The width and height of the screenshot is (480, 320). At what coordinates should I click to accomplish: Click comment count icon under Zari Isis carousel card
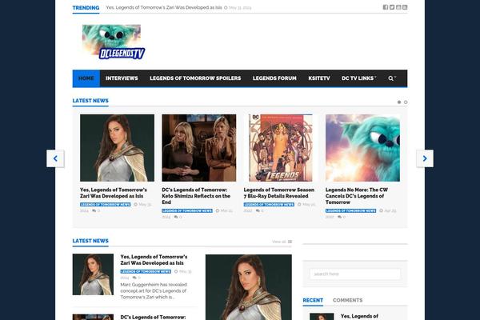94,210
